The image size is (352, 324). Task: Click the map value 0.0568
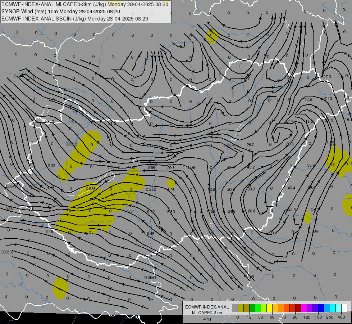pos(150,278)
